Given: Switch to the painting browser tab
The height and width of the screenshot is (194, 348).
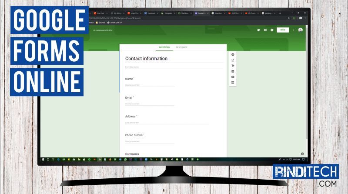Looking at the screenshot, I should pyautogui.click(x=268, y=13).
